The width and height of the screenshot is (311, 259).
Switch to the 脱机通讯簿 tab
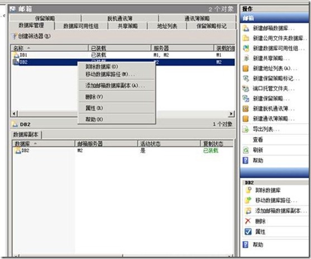point(120,18)
